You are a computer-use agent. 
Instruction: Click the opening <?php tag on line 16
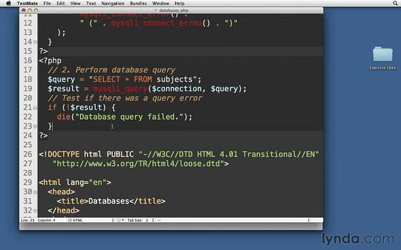50,60
